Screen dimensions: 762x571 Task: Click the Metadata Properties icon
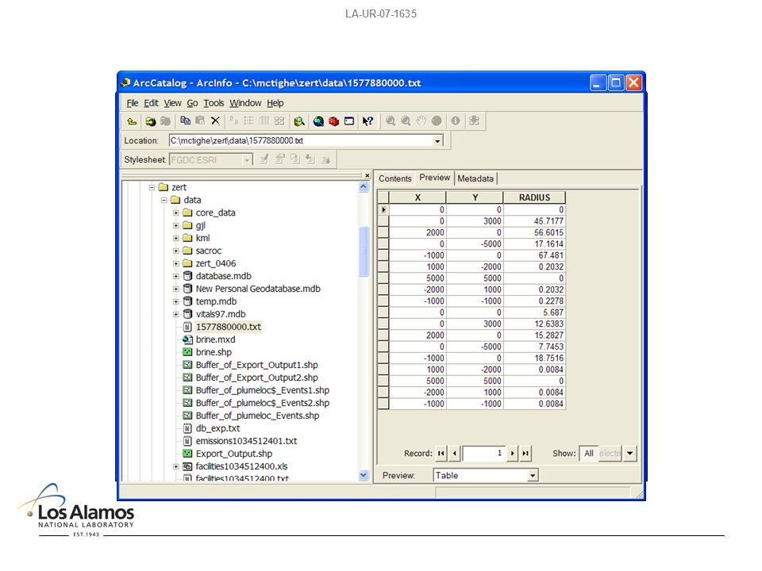click(280, 159)
